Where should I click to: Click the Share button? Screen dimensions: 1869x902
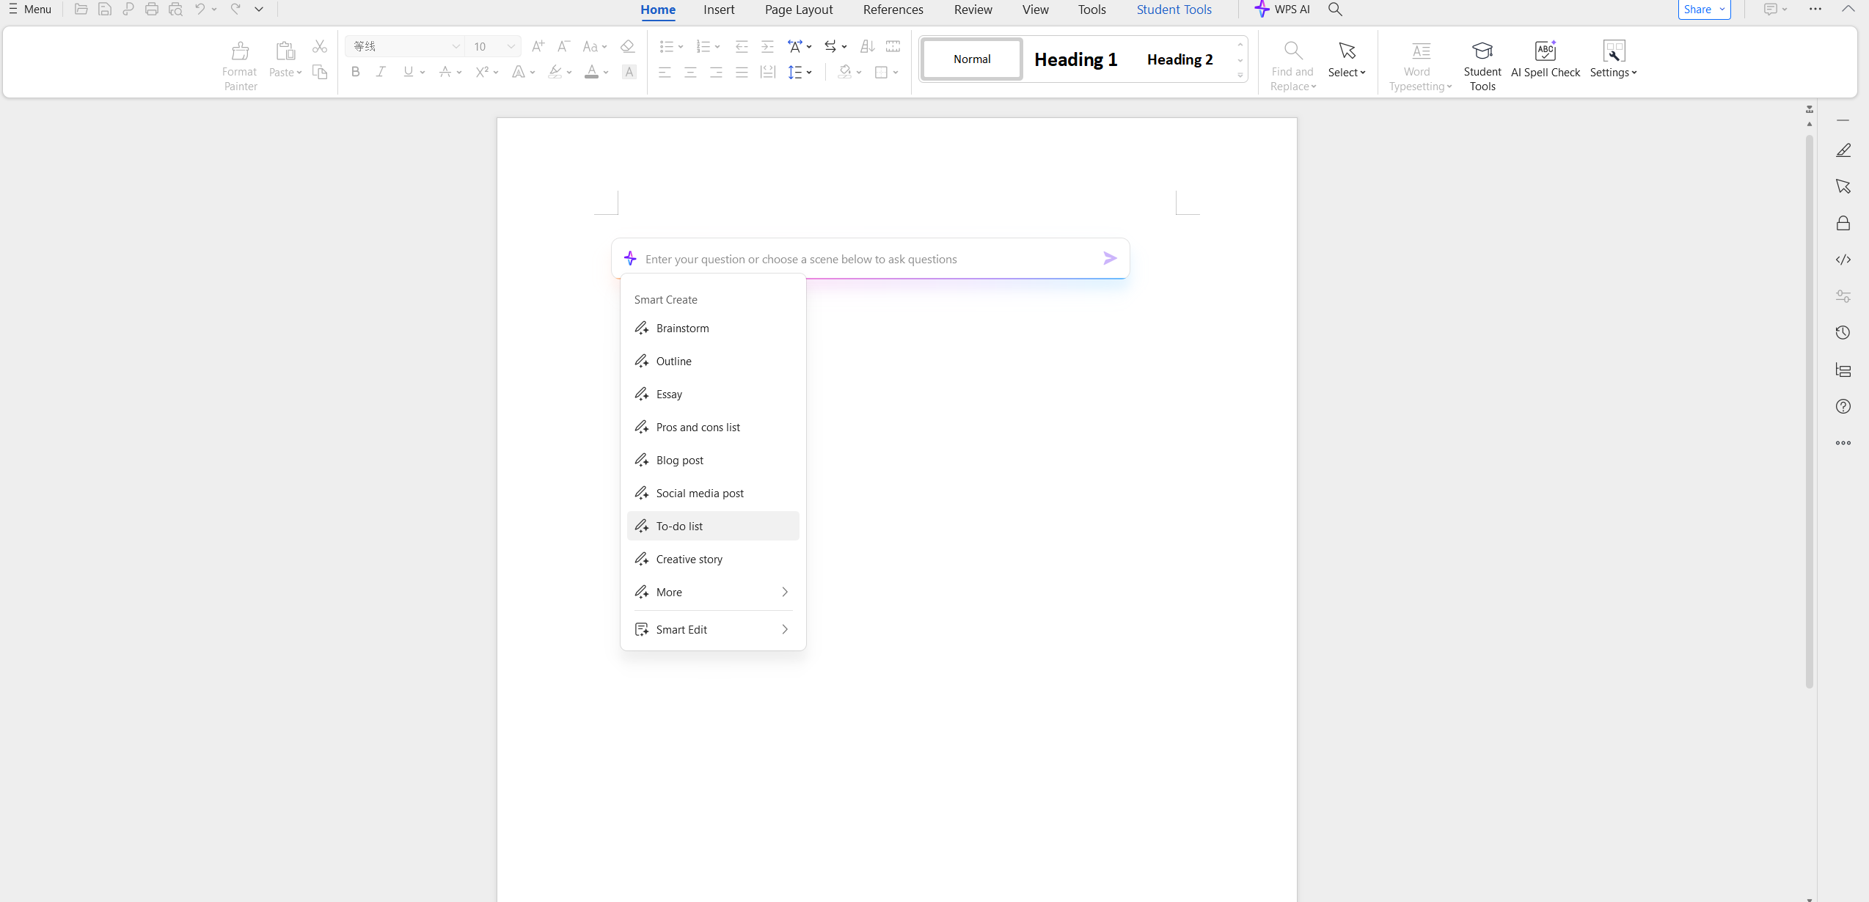click(1697, 10)
